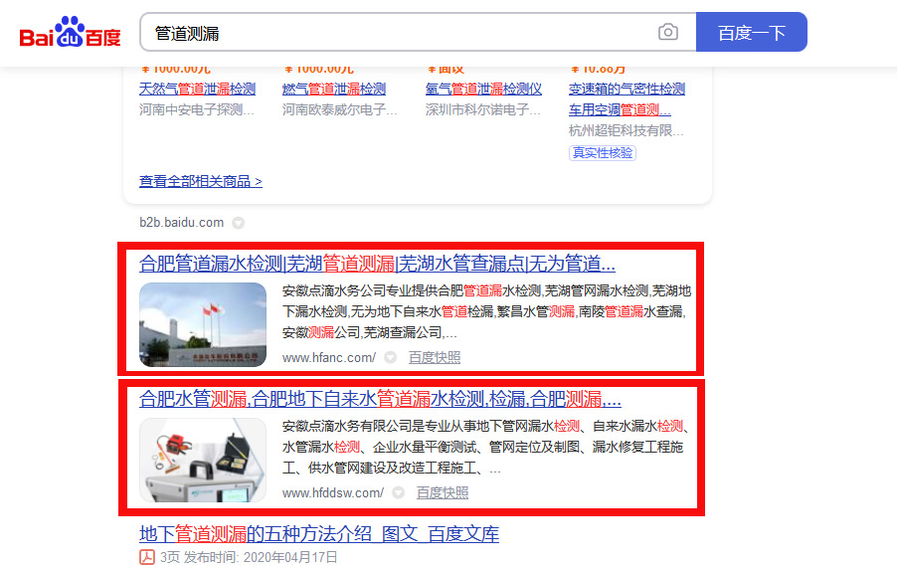The height and width of the screenshot is (568, 897).
Task: Open result 合肥管道漏水检测|芜湖管道测漏 title
Action: click(x=377, y=264)
